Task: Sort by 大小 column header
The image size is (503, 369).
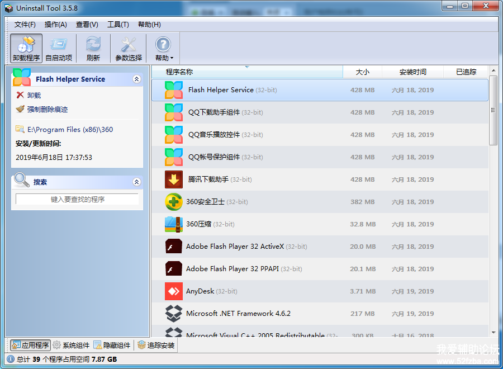Action: (363, 72)
